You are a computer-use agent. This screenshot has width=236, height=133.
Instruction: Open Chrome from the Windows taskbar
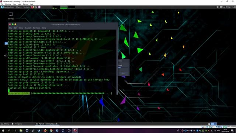click(51, 130)
